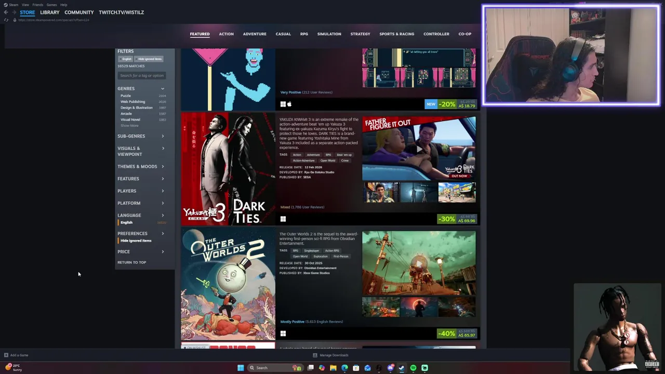The image size is (665, 374).
Task: Select the Controller category tab
Action: pyautogui.click(x=436, y=34)
